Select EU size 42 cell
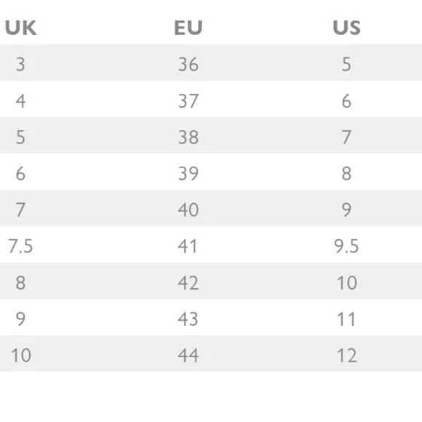422x422 pixels. (188, 283)
